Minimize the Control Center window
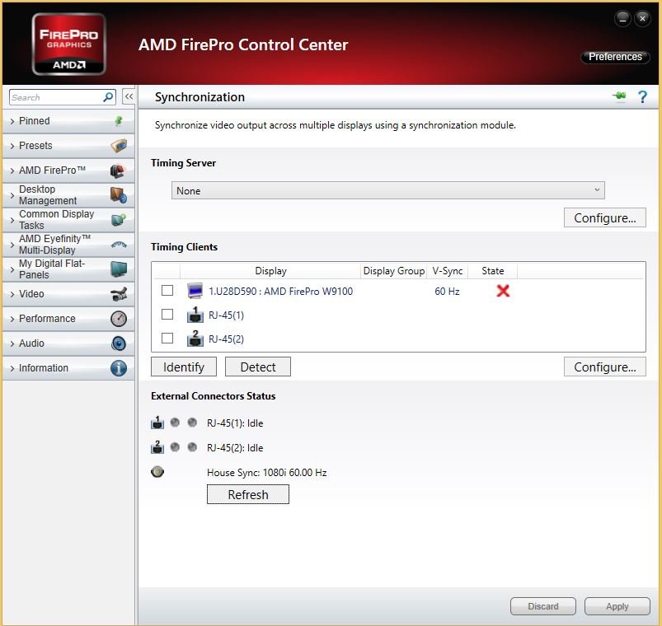This screenshot has width=662, height=626. coord(622,19)
